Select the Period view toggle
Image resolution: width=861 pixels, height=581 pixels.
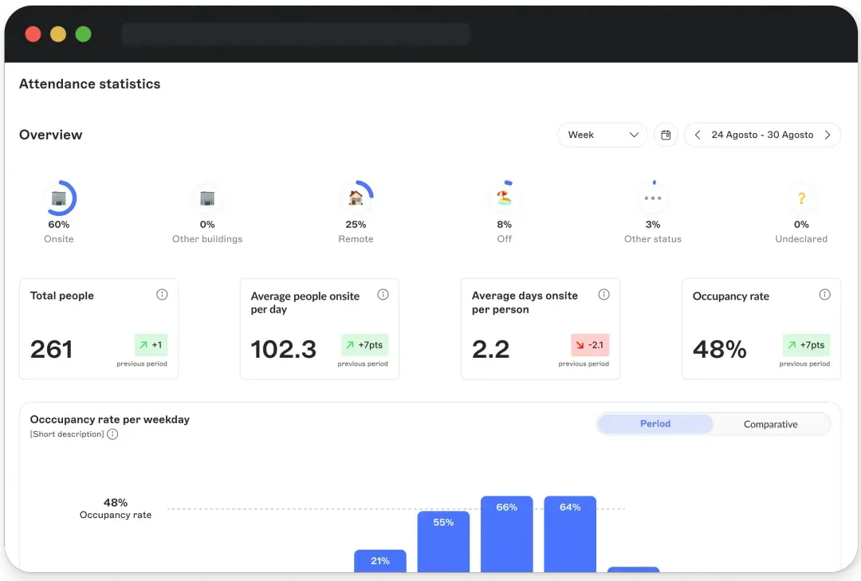[x=655, y=424]
